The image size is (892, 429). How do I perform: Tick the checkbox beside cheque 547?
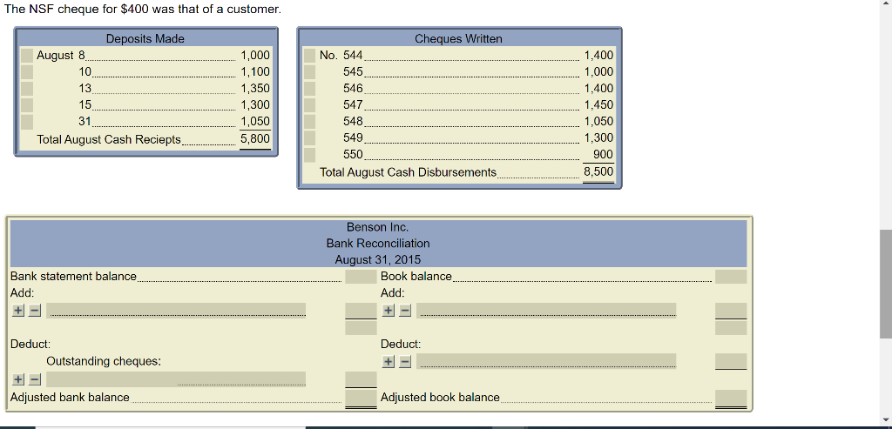[309, 104]
